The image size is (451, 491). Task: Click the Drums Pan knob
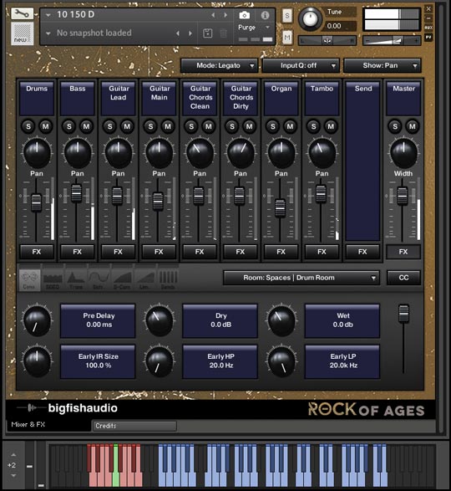point(37,153)
